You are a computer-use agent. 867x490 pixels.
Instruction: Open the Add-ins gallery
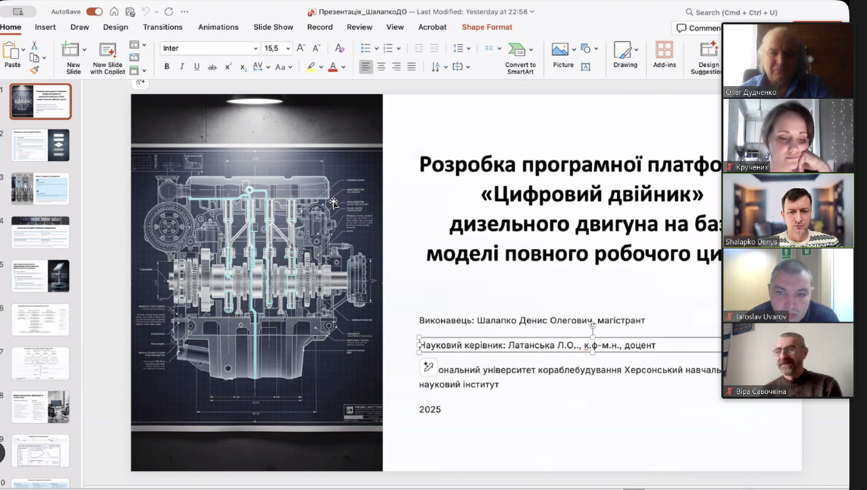click(x=664, y=53)
